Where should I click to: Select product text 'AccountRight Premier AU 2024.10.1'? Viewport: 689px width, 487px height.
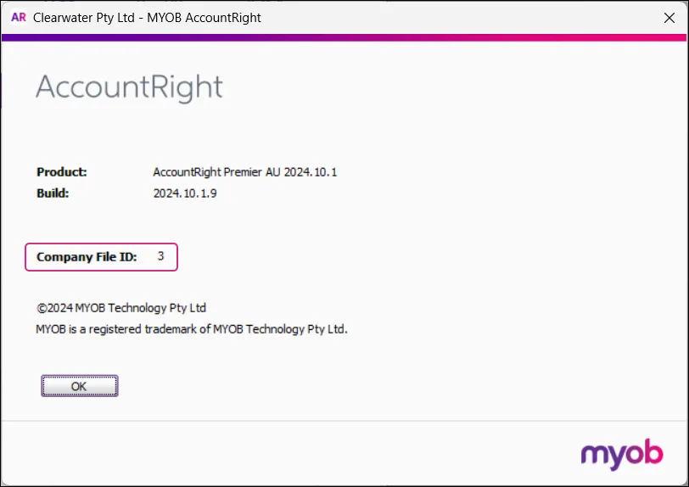click(x=244, y=172)
